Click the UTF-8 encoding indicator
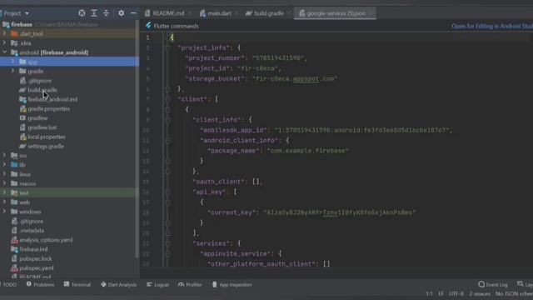Image resolution: width=533 pixels, height=300 pixels. (x=456, y=293)
